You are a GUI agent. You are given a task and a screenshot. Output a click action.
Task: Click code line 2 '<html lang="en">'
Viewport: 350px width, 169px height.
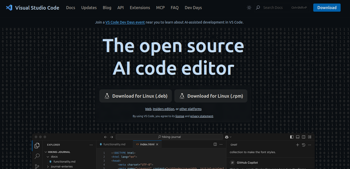pyautogui.click(x=124, y=157)
